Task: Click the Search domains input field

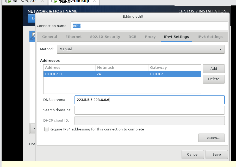Action: (150, 110)
